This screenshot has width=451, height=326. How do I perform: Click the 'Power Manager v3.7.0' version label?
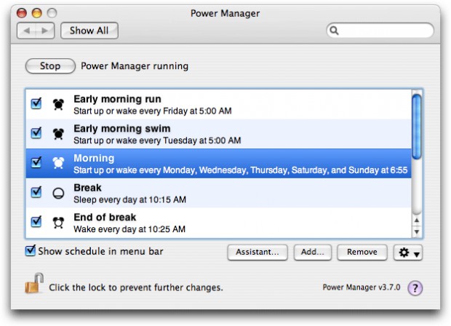[362, 287]
